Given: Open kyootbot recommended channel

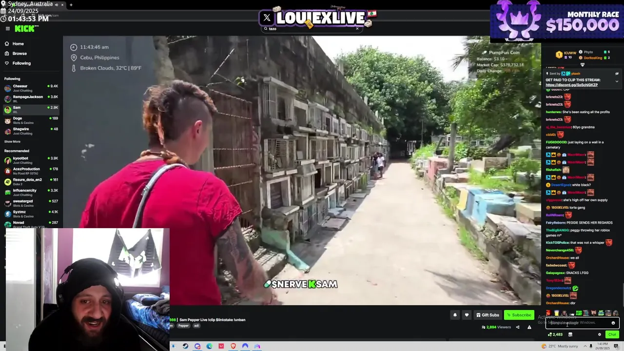Looking at the screenshot, I should (31, 160).
